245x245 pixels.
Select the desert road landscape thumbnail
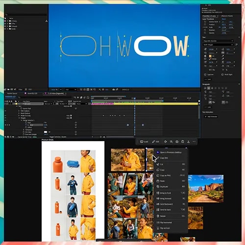[x=206, y=189]
